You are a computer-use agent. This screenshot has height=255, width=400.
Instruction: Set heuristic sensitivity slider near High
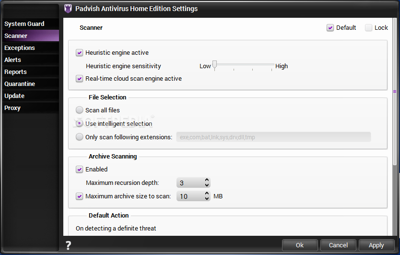pyautogui.click(x=271, y=65)
